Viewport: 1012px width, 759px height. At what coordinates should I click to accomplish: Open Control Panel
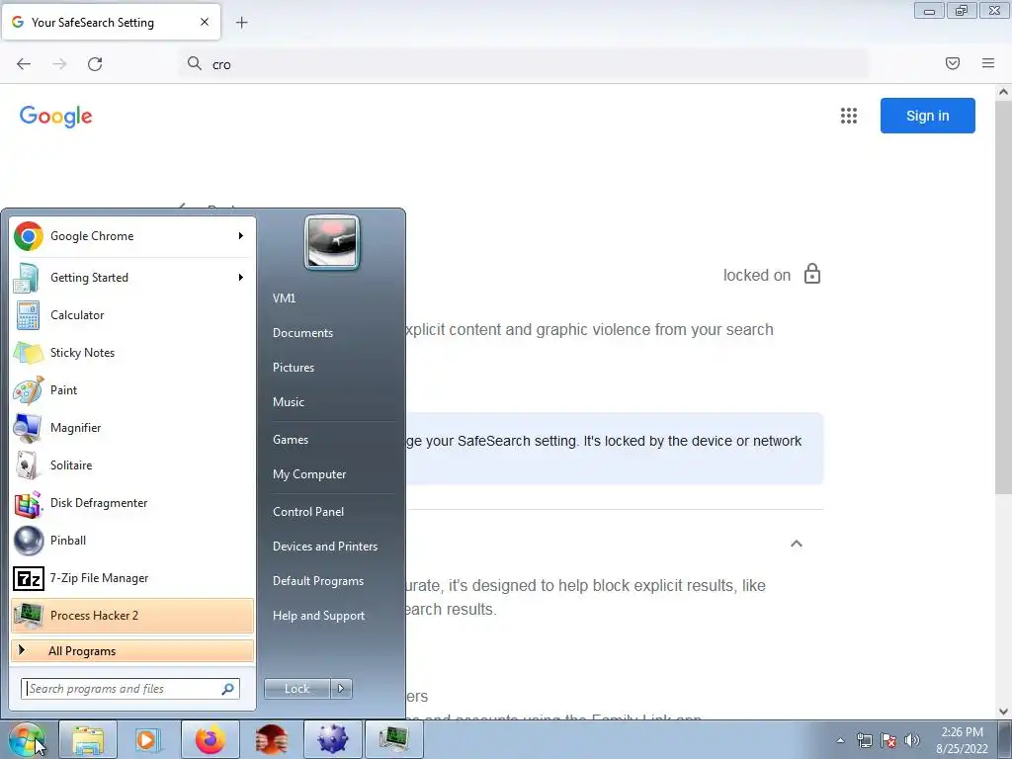coord(308,512)
